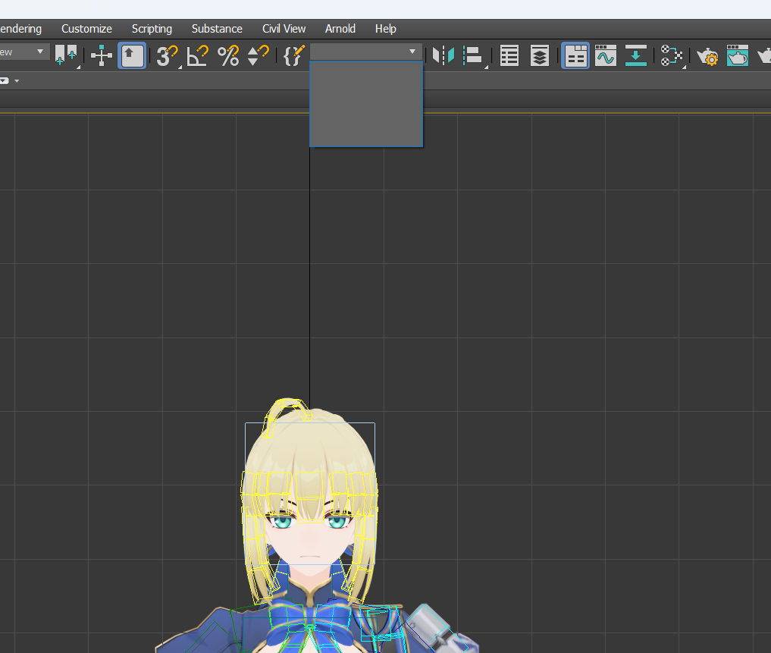Open the Render Setup teapot icon
771x653 pixels.
click(x=707, y=55)
